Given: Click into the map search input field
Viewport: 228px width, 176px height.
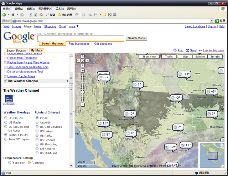Looking at the screenshot, I should (81, 38).
